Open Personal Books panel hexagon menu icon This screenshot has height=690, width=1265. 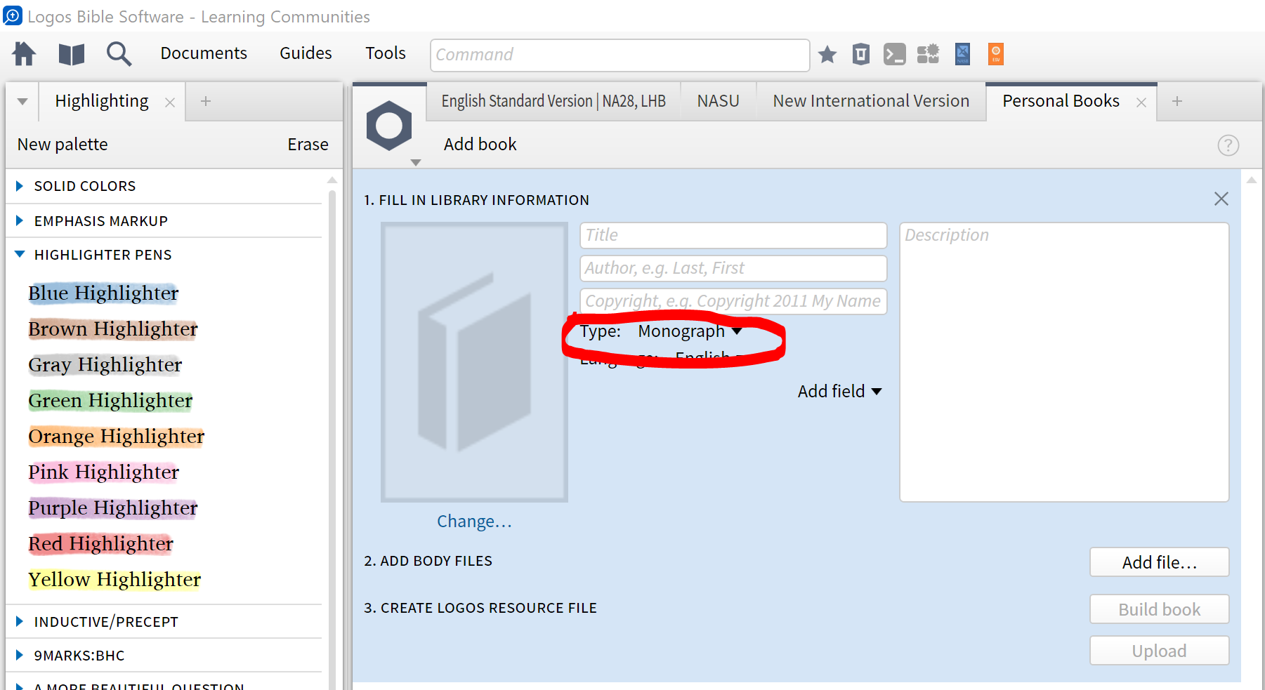pyautogui.click(x=389, y=126)
